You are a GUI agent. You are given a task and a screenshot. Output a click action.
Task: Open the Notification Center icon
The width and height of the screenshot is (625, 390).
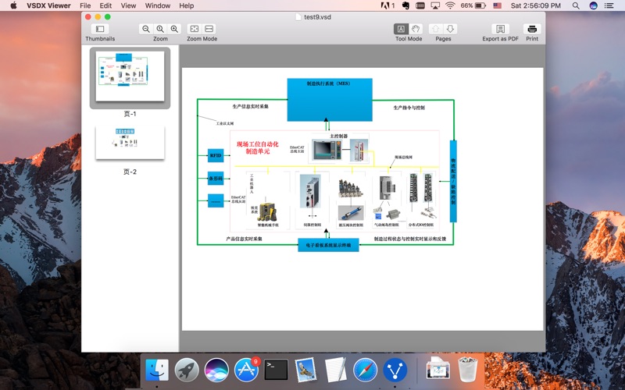pos(609,5)
